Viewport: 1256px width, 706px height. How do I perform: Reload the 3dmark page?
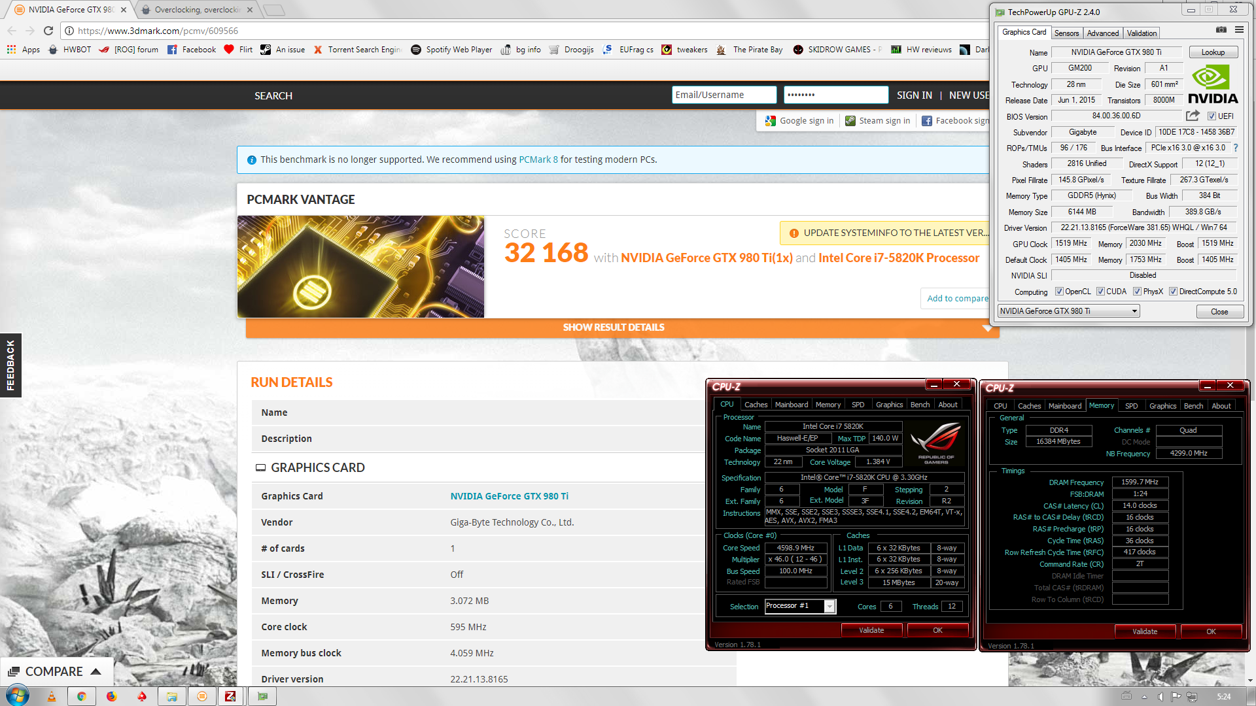click(x=48, y=31)
